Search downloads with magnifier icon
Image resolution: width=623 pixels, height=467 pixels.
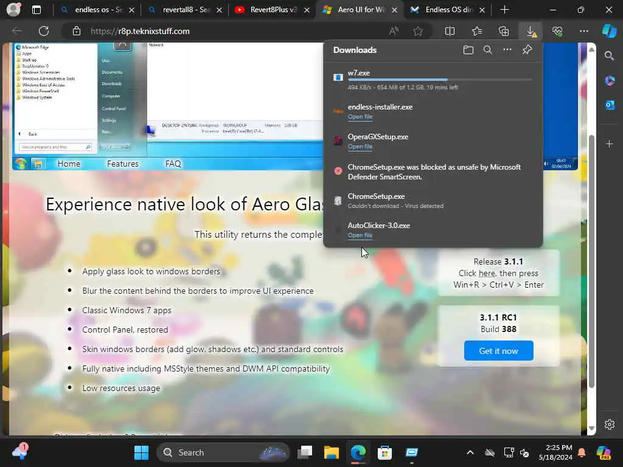(487, 50)
